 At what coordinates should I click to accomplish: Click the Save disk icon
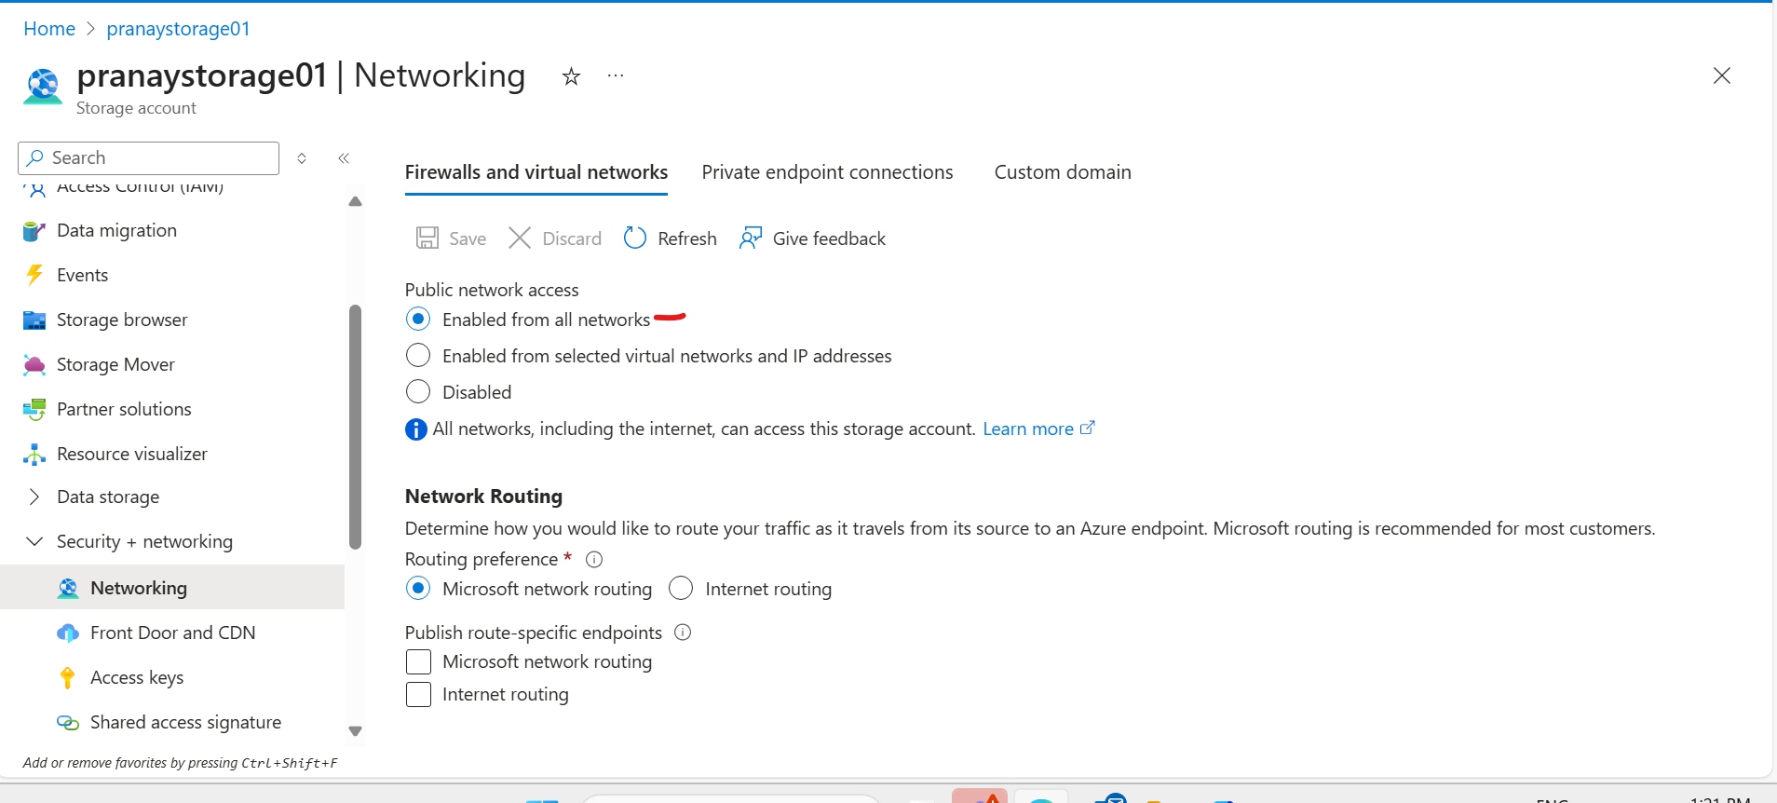(x=427, y=238)
